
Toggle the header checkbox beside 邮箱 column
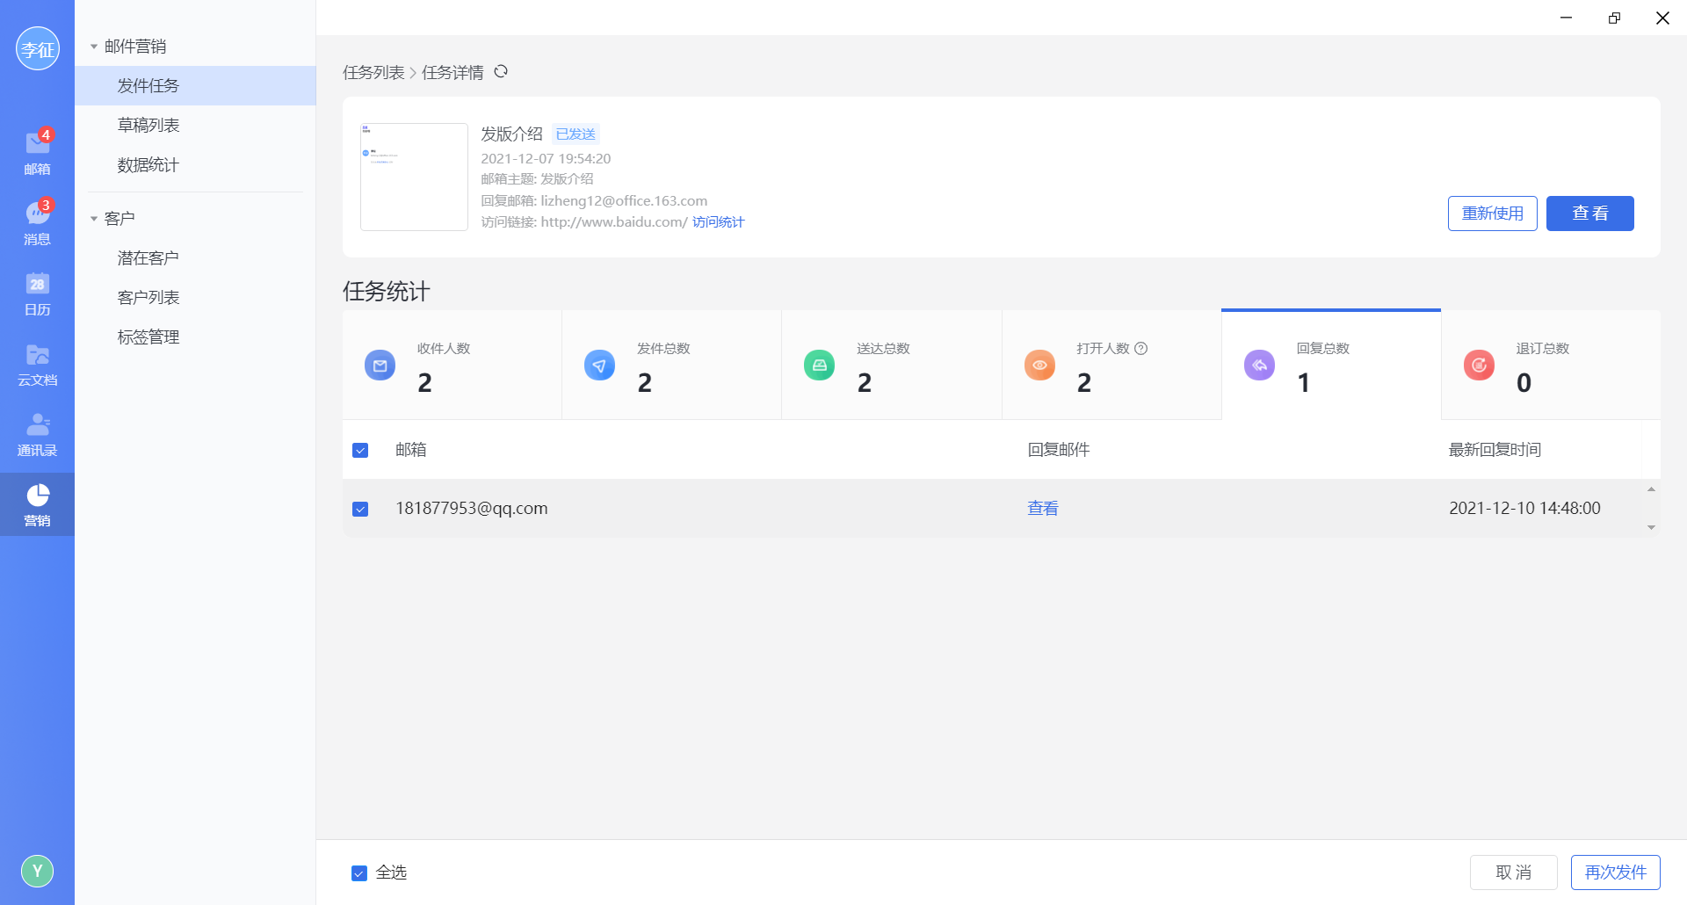click(x=360, y=451)
